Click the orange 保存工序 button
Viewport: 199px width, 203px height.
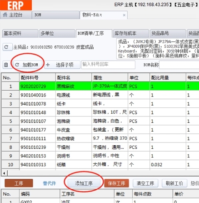click(x=116, y=183)
